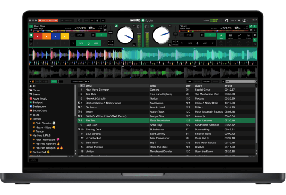Click the DJ Pro 1 Month Free button

pos(48,20)
